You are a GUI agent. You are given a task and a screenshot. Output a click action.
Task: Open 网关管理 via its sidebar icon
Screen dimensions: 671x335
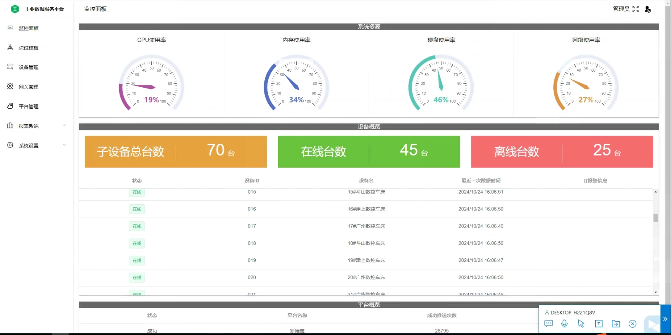(10, 86)
